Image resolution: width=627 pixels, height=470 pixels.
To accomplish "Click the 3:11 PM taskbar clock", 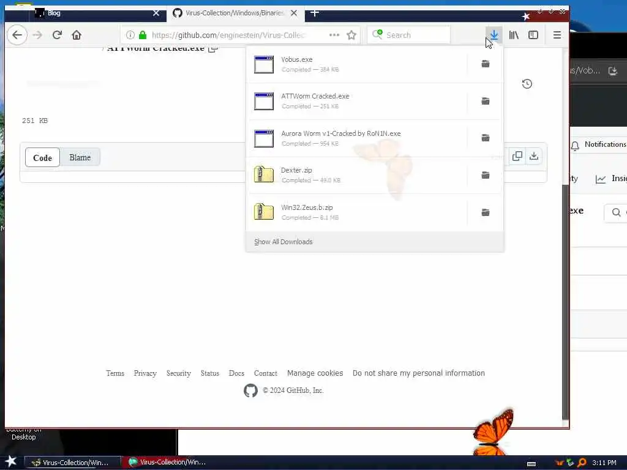I will [x=604, y=463].
